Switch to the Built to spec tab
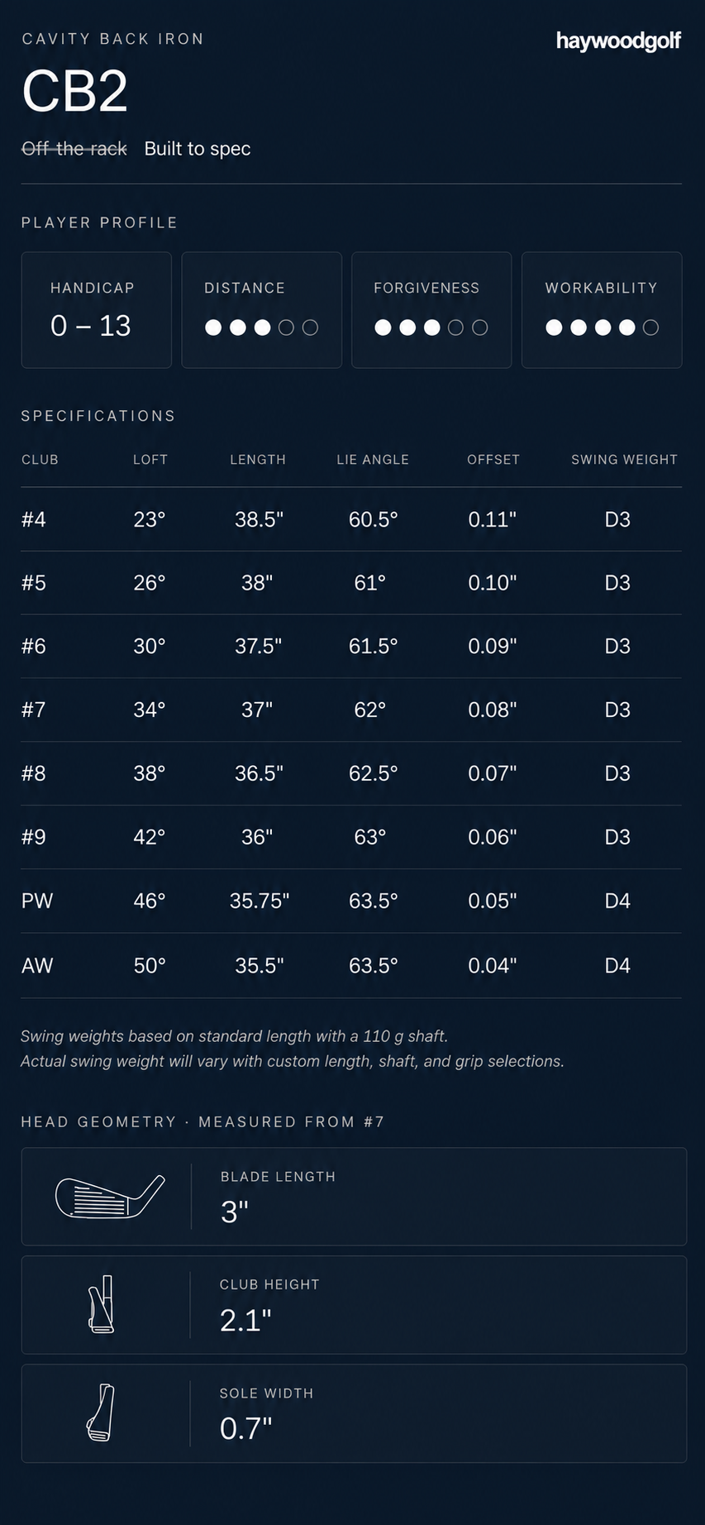This screenshot has width=705, height=1525. pyautogui.click(x=198, y=149)
